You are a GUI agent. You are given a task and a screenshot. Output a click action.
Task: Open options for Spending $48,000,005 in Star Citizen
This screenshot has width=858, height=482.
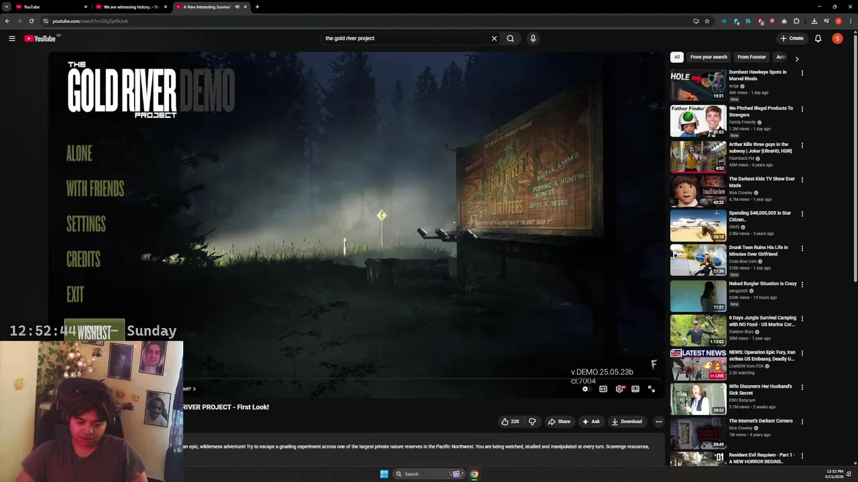tap(802, 214)
